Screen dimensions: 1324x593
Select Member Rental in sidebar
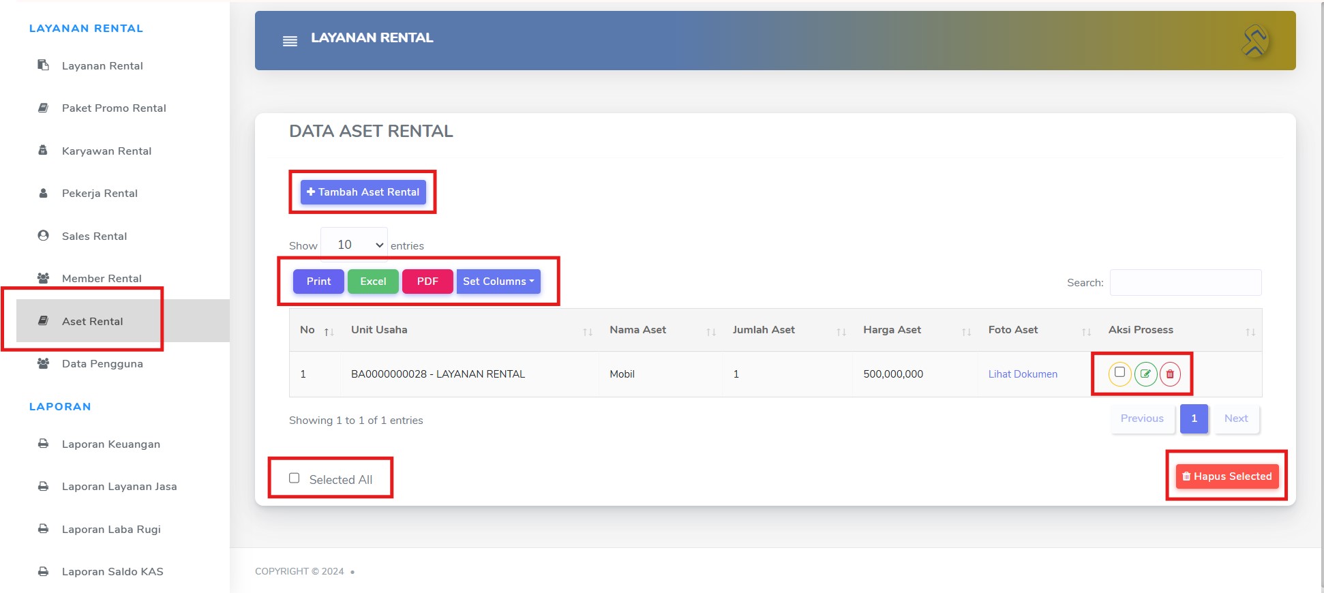coord(102,278)
